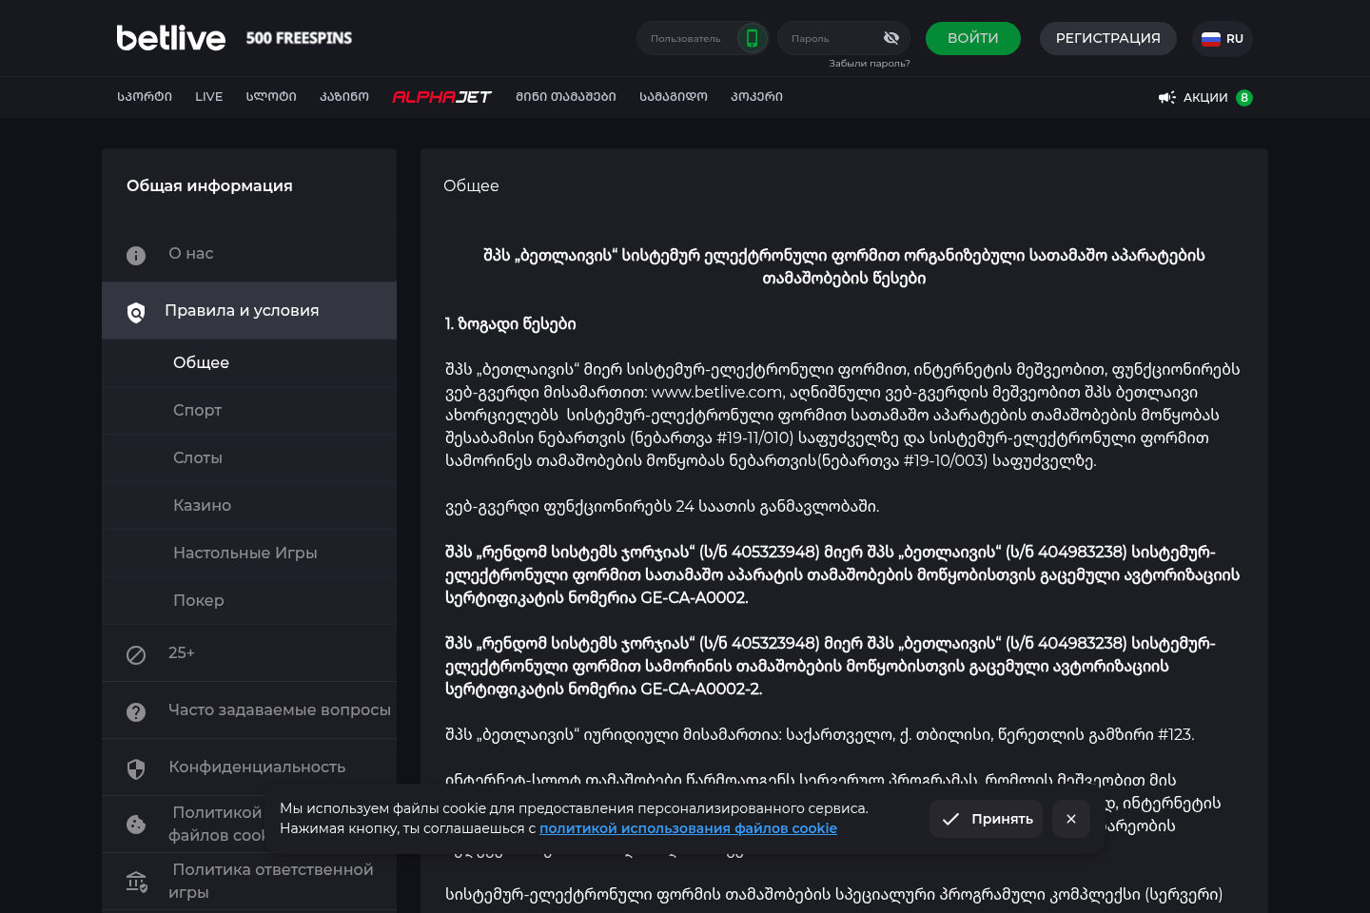Open cookie usage policy link
The height and width of the screenshot is (913, 1370).
(x=689, y=828)
